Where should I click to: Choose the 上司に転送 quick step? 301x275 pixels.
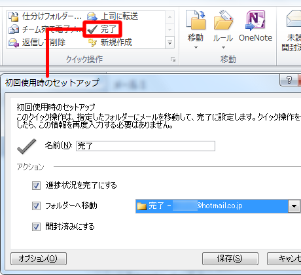[113, 16]
